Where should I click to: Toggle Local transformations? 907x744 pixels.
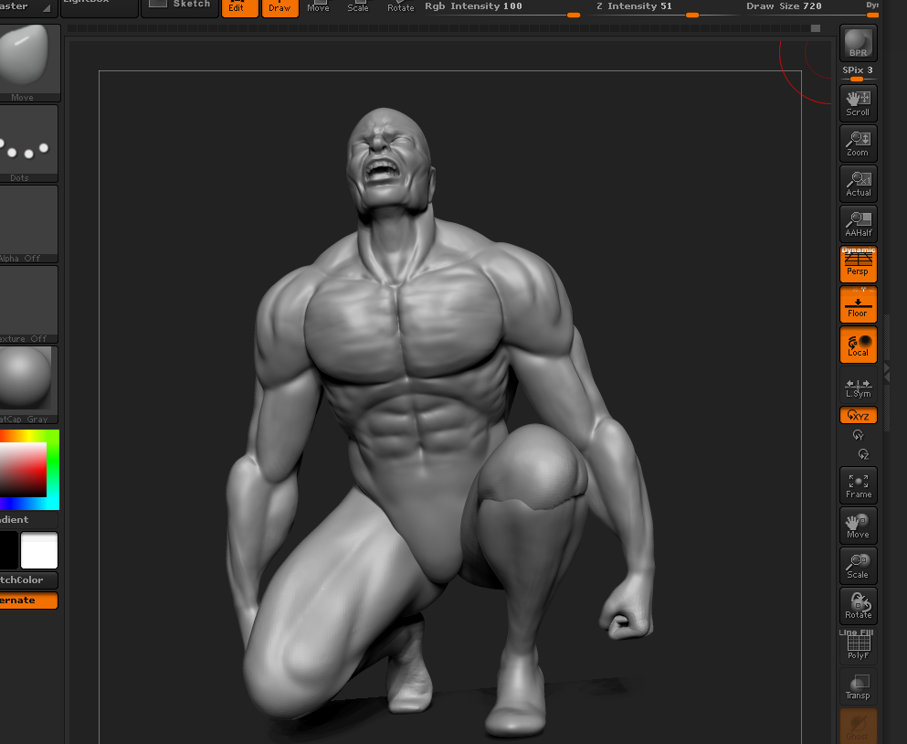pyautogui.click(x=858, y=345)
